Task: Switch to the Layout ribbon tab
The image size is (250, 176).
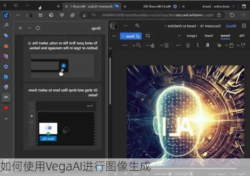Action: coord(192,36)
